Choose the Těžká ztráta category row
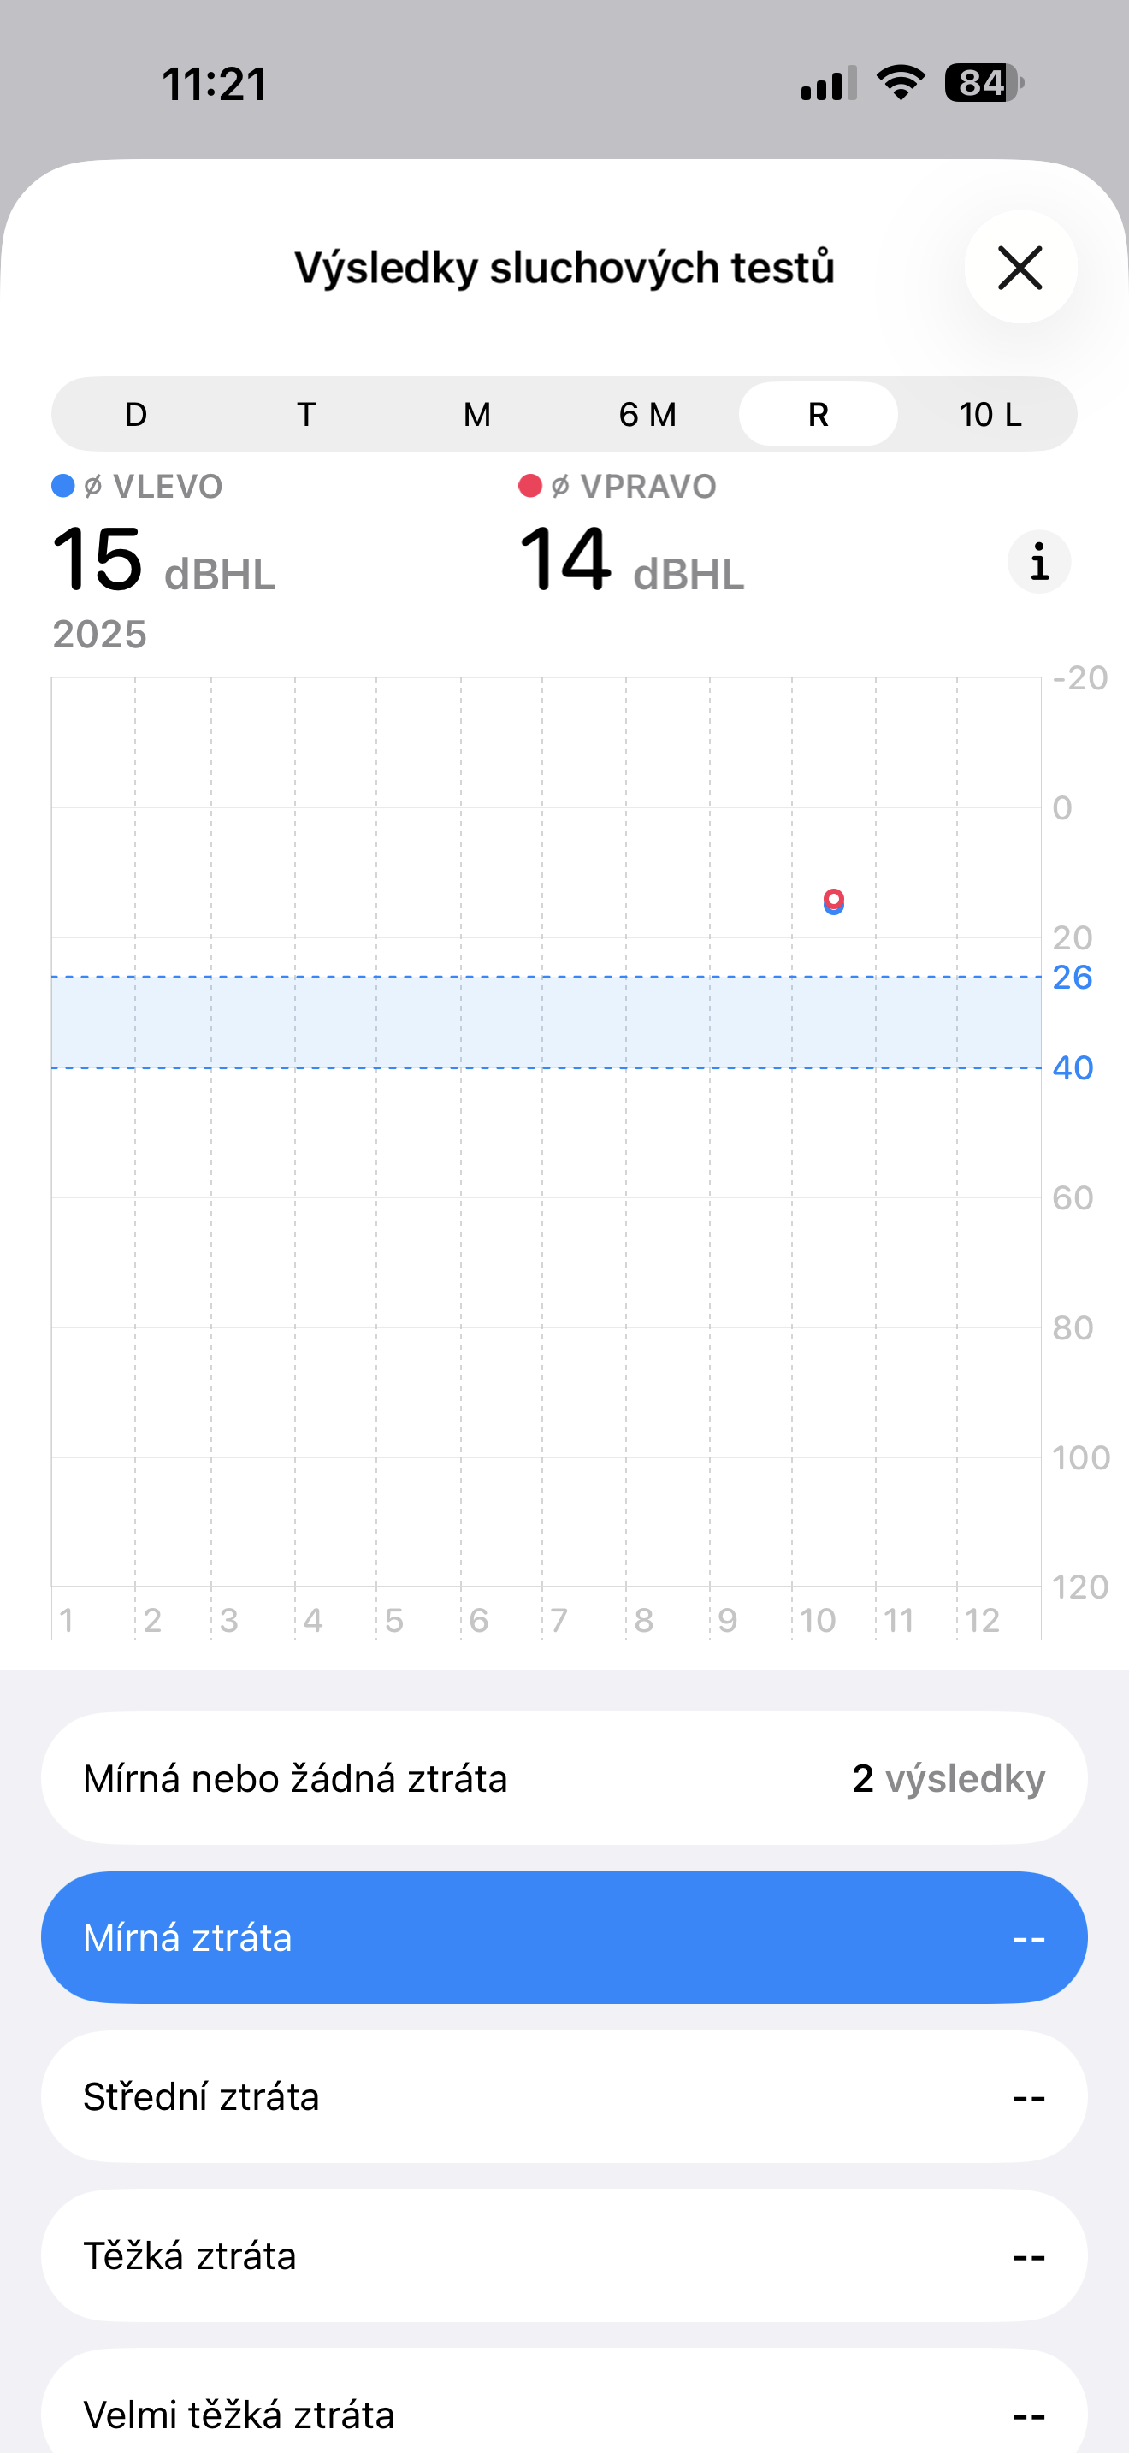 click(x=564, y=2255)
